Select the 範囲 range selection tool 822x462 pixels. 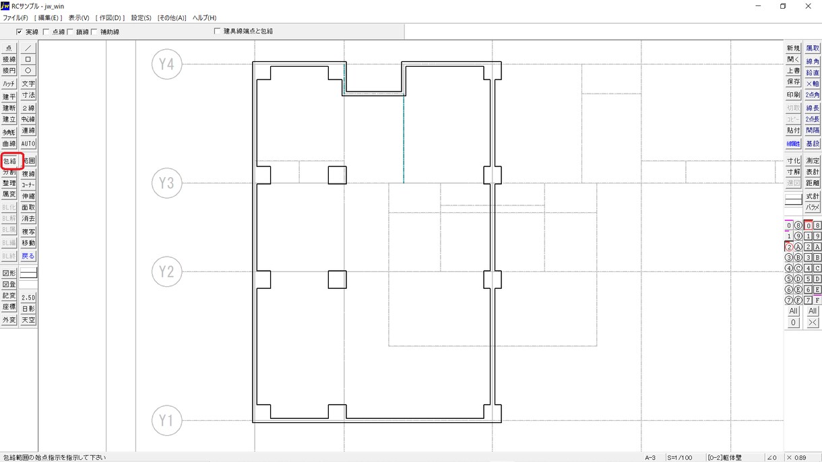point(30,162)
